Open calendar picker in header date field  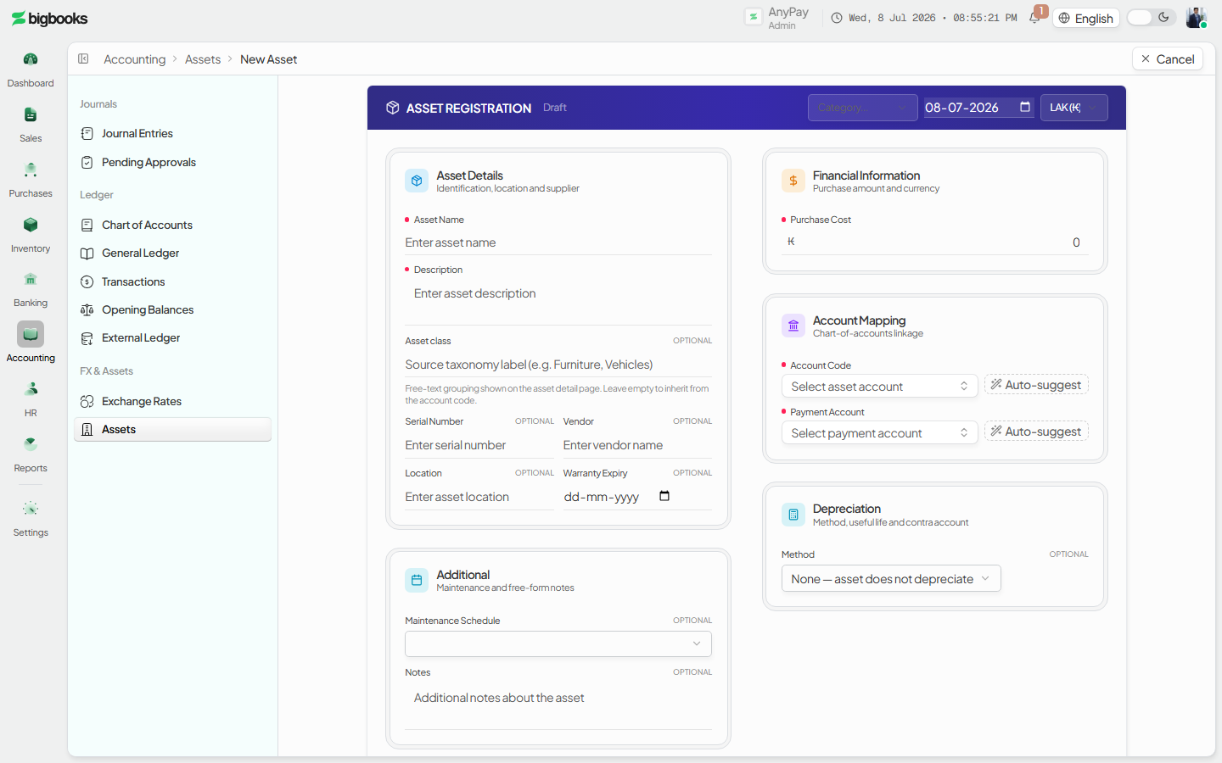(x=1025, y=107)
